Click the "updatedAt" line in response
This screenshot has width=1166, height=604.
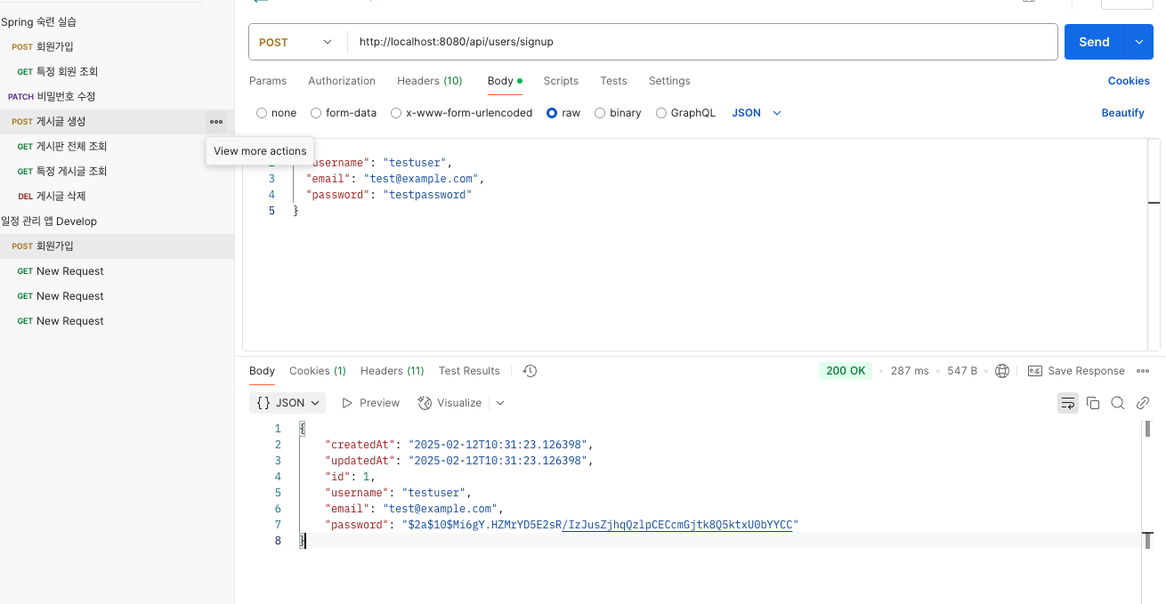(458, 461)
